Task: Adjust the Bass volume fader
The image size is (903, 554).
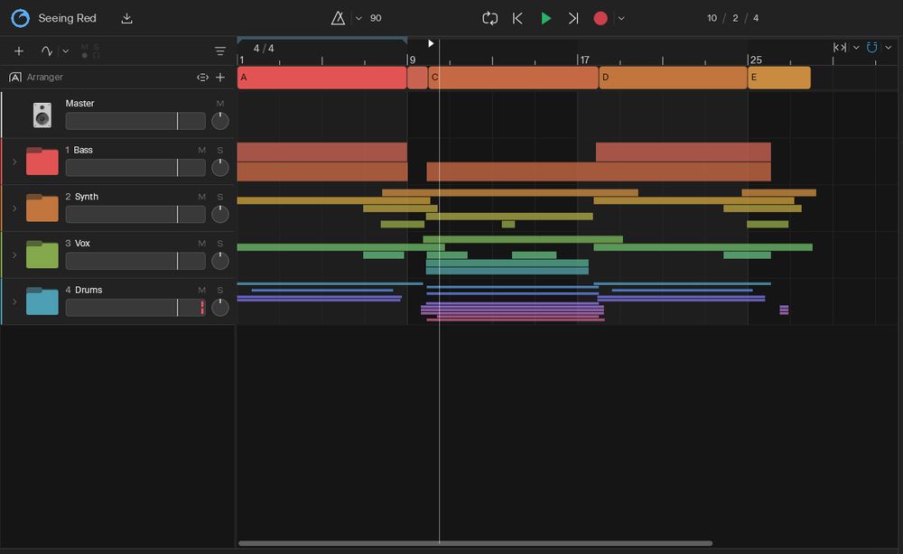Action: tap(135, 168)
